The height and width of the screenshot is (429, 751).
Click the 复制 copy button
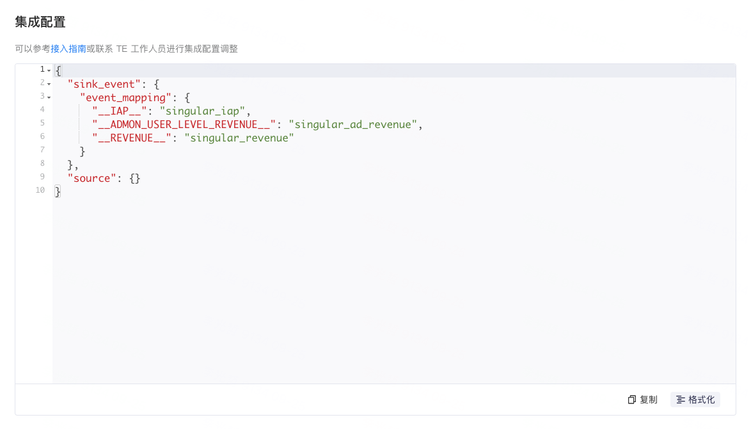tap(643, 400)
